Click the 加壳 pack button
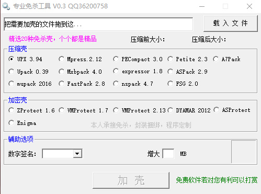This screenshot has height=194, width=261. coord(131,180)
